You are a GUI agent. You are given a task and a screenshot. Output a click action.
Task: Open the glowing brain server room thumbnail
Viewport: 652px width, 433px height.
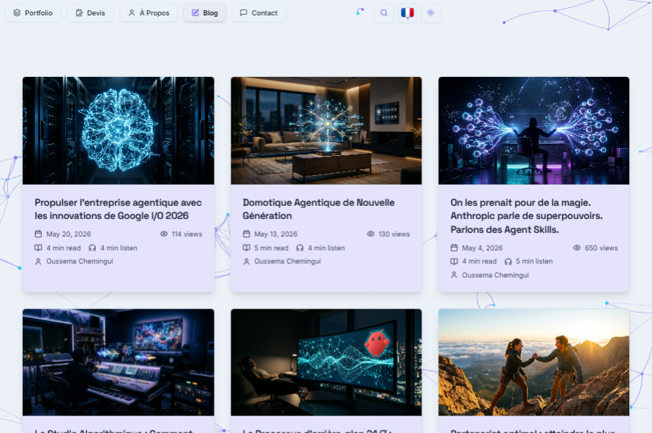click(119, 130)
